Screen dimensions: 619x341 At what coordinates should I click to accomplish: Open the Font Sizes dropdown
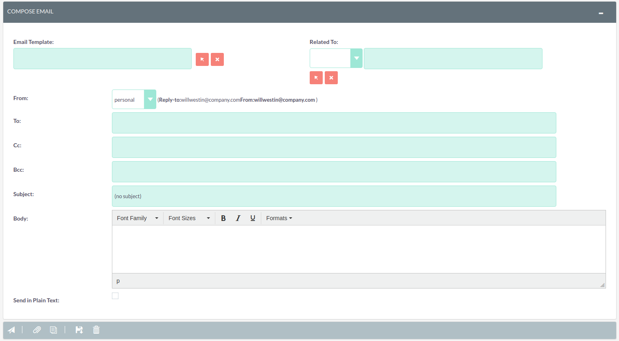(189, 218)
